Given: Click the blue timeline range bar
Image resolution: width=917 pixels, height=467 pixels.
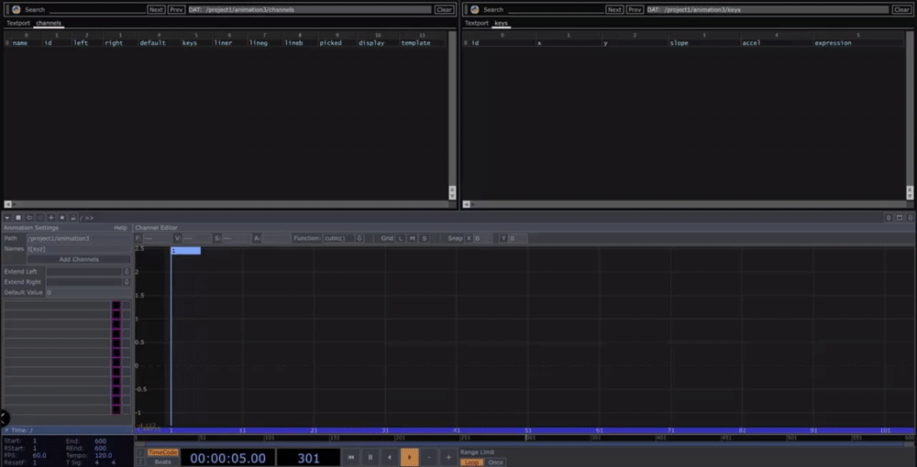Looking at the screenshot, I should (x=525, y=430).
